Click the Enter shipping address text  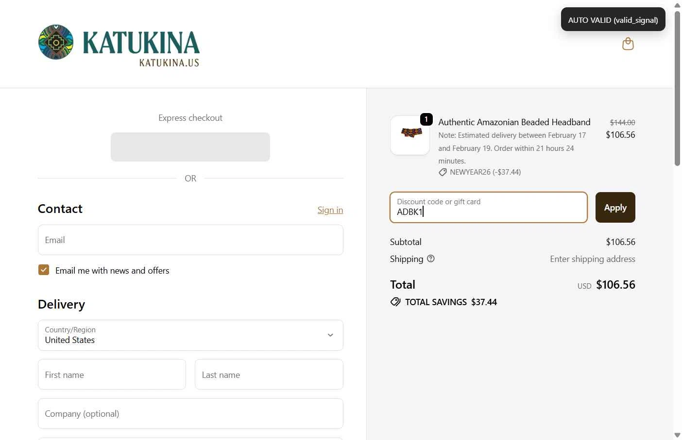click(593, 259)
